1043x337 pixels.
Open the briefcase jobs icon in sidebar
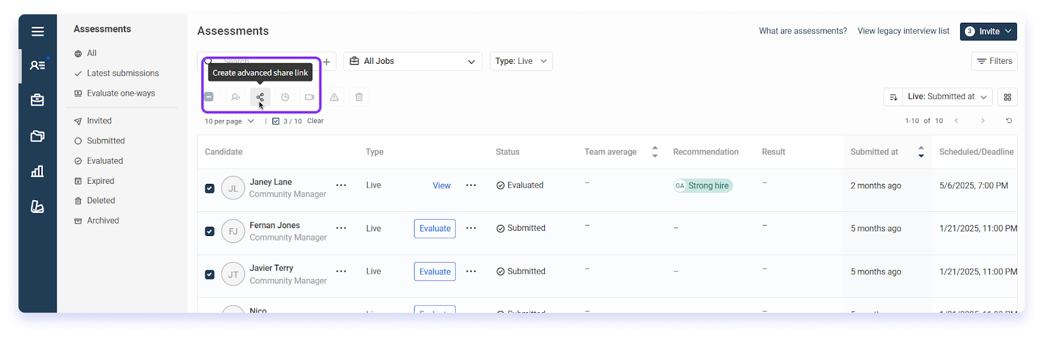pos(38,100)
